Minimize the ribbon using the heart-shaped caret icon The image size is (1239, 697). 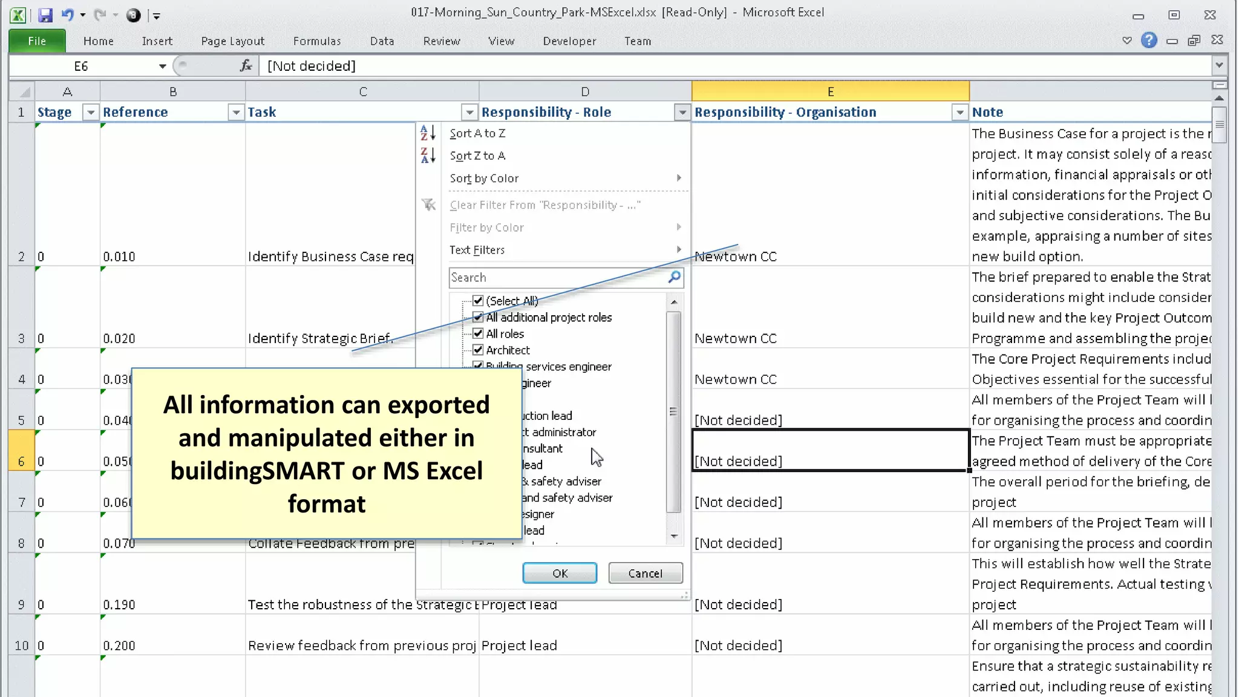pos(1126,41)
